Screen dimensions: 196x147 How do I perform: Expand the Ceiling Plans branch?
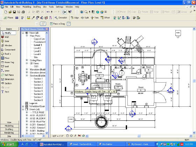27,60
